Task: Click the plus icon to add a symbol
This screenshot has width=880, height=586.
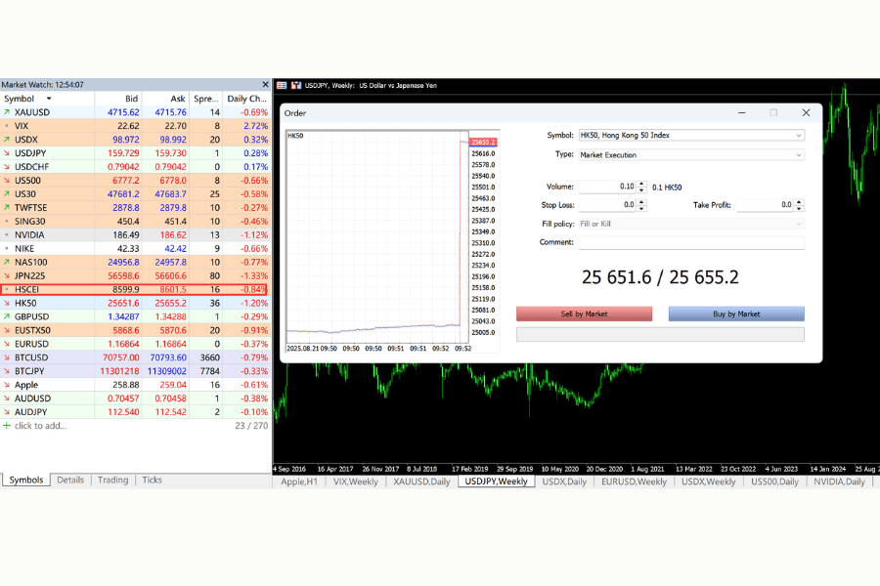Action: (8, 426)
